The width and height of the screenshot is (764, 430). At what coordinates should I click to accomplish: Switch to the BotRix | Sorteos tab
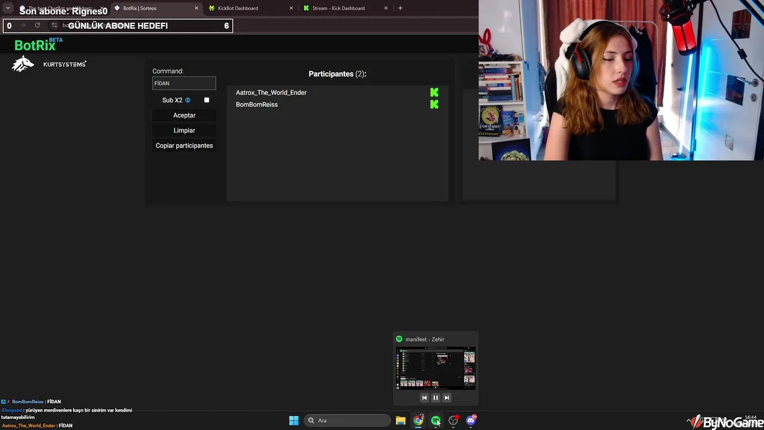pos(156,8)
